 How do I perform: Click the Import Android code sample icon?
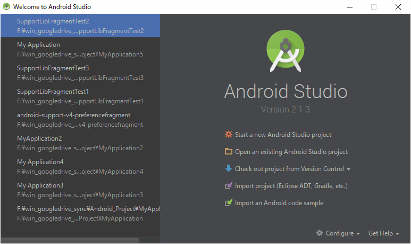tap(229, 203)
